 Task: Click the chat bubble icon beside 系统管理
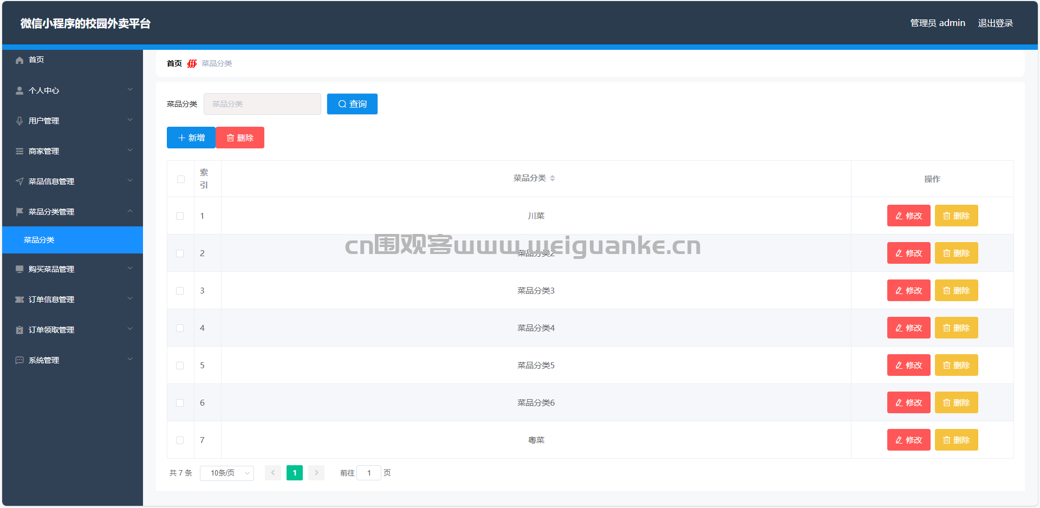pos(19,360)
